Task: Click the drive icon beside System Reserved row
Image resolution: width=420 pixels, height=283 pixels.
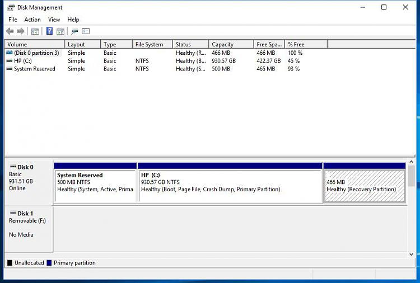Action: point(10,69)
